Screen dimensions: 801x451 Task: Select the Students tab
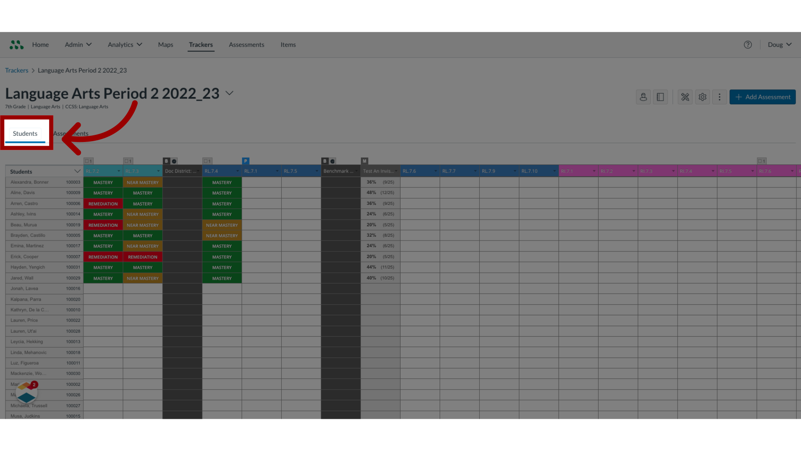[25, 133]
